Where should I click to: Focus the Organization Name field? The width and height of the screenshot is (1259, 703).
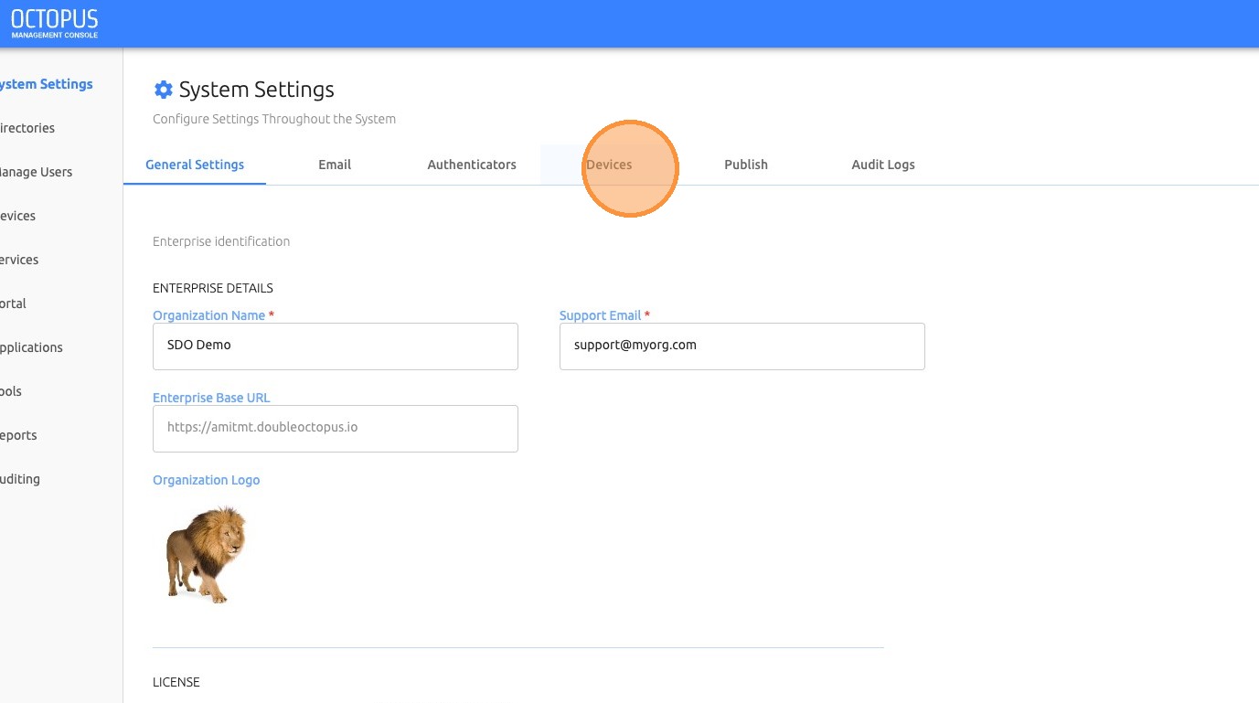pos(336,346)
